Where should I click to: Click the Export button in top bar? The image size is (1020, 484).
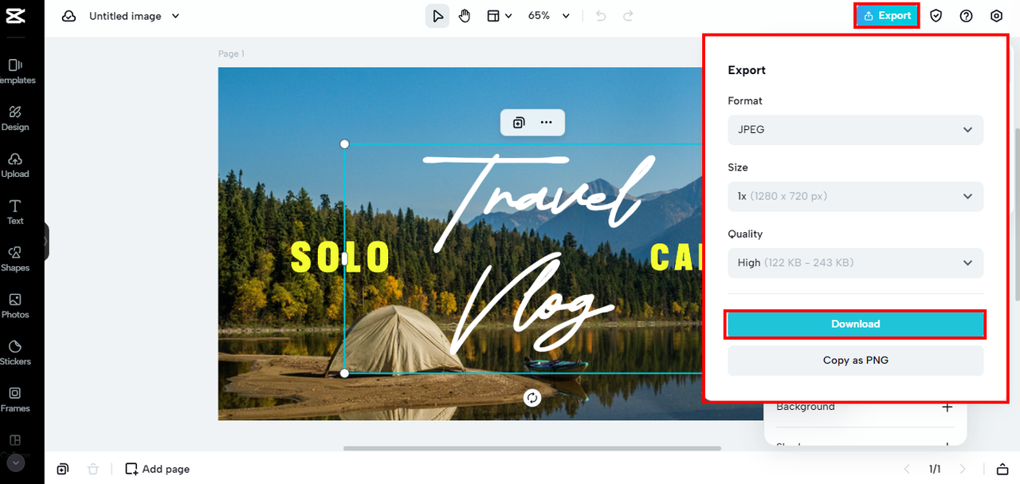887,16
